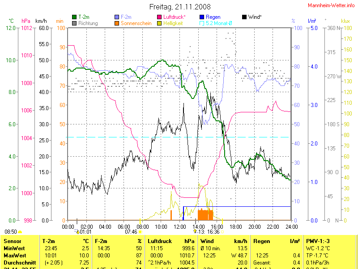Viewport: 358px width, 269px height.
Task: Click the blue Regen legend swatch
Action: click(x=202, y=17)
